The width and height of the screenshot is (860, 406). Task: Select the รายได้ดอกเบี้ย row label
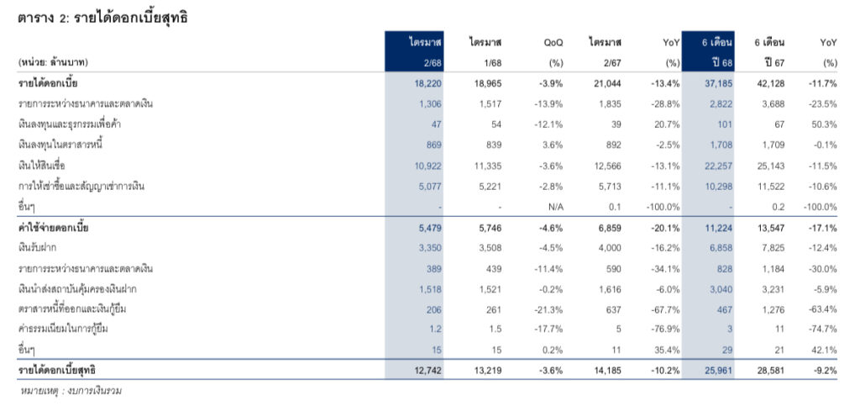point(49,84)
